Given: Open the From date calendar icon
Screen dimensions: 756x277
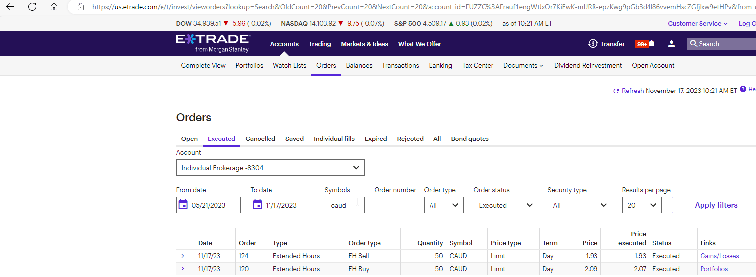Looking at the screenshot, I should coord(183,205).
